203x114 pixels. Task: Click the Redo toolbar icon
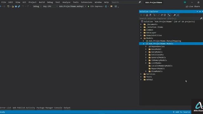coord(28,6)
